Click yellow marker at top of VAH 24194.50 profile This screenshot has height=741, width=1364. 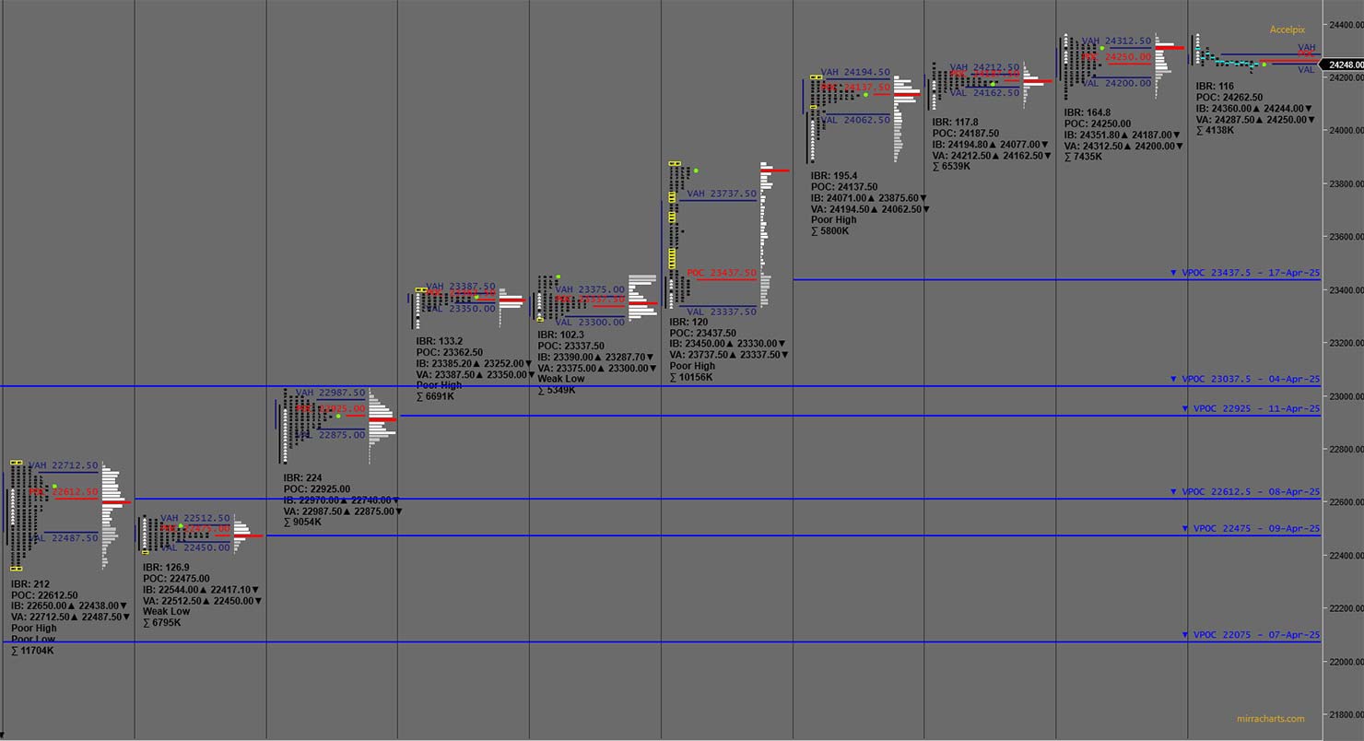[x=816, y=77]
